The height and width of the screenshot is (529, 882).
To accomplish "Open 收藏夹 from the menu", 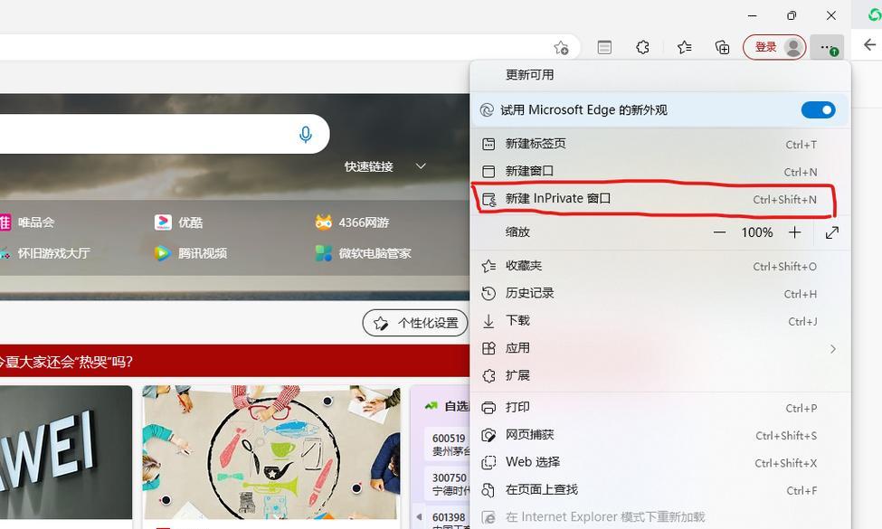I will point(660,266).
